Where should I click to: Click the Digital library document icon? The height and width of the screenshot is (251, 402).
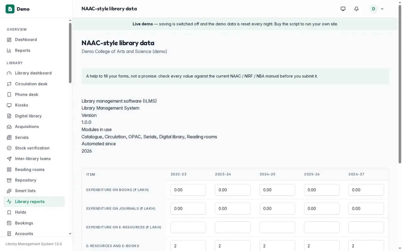9,116
